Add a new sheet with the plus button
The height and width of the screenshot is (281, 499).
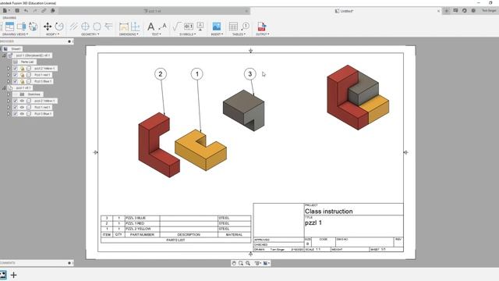(14, 275)
